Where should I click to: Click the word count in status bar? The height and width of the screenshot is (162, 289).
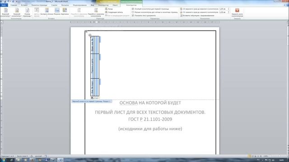click(x=22, y=156)
